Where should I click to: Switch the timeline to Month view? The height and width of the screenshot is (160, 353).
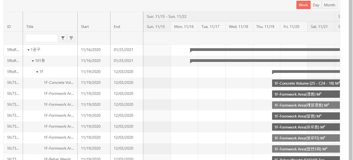coord(329,5)
